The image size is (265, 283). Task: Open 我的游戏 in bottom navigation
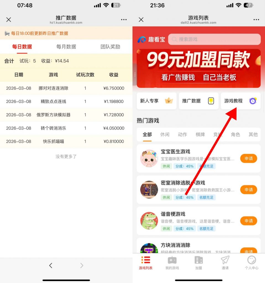(x=172, y=263)
